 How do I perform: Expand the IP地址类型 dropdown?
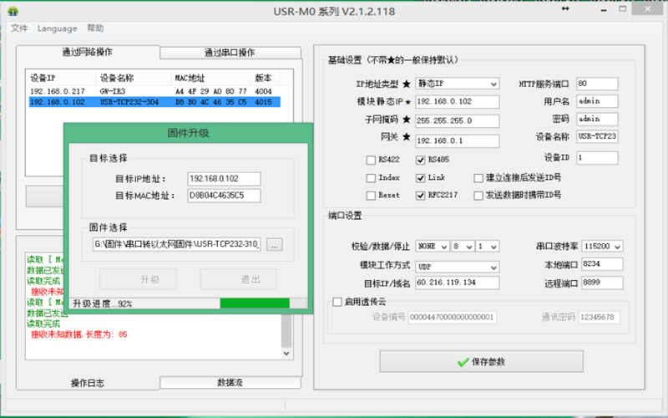pyautogui.click(x=456, y=84)
